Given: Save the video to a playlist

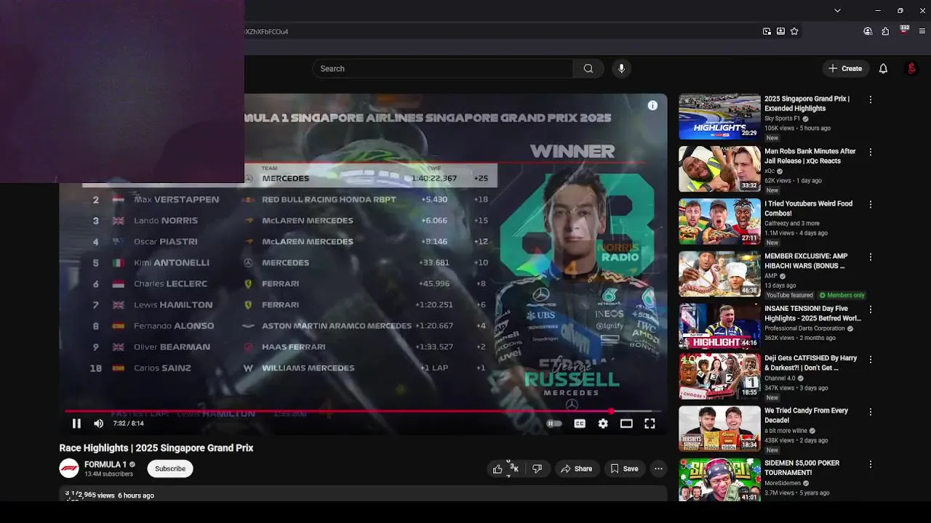Looking at the screenshot, I should click(624, 469).
